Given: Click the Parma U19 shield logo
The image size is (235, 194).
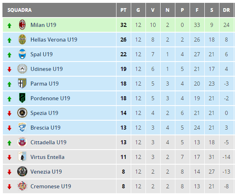Looking at the screenshot, I should (22, 84).
